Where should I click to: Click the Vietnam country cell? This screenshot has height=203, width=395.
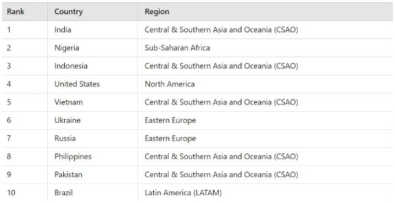(x=92, y=102)
